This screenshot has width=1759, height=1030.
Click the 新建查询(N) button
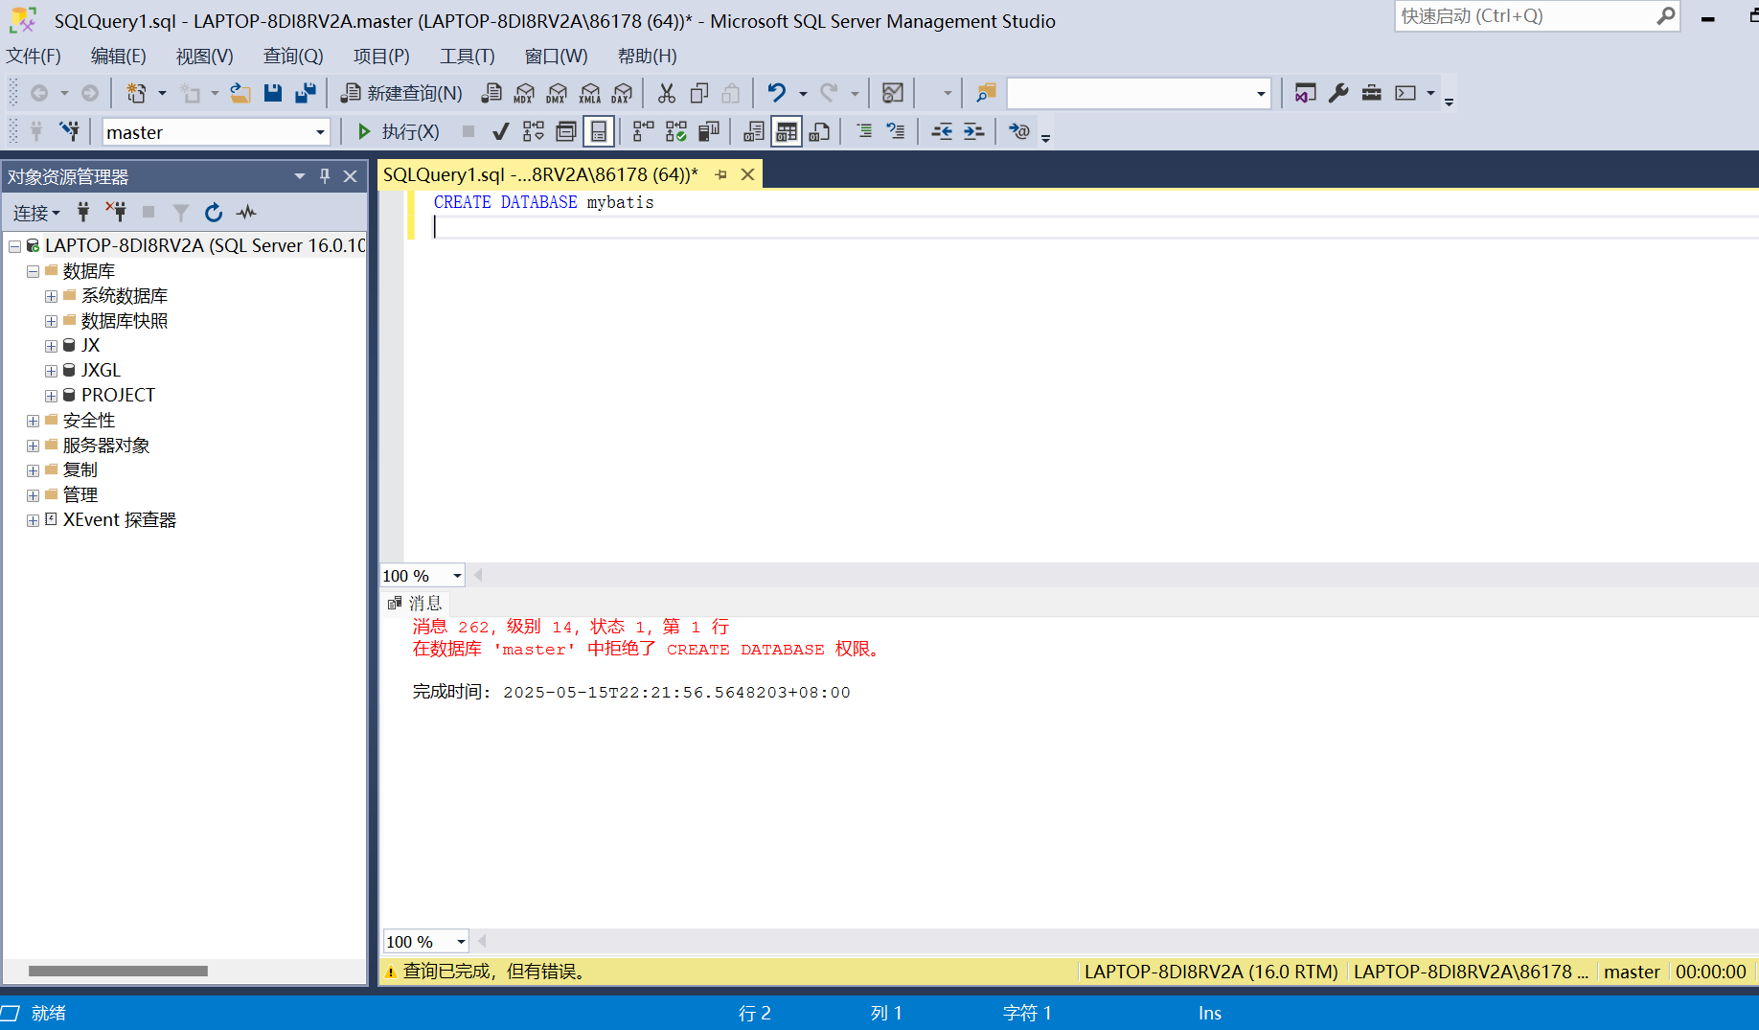tap(401, 93)
